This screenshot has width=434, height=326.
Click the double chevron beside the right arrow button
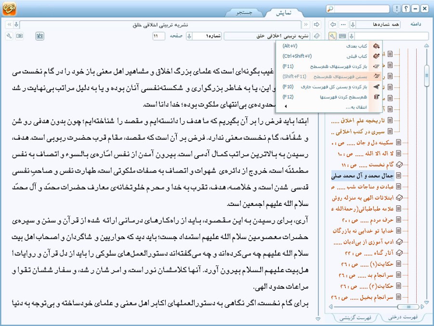tap(306, 25)
